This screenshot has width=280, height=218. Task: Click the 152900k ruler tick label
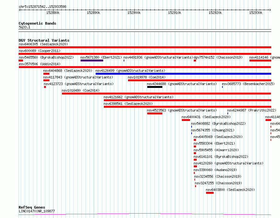pyautogui.click(x=134, y=13)
